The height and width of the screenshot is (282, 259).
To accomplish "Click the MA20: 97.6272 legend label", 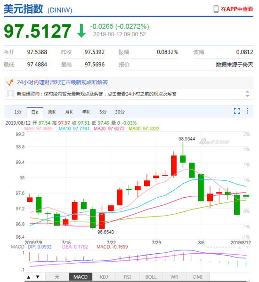I will pos(109,129).
